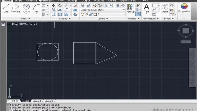Expand the Annotation panel
This screenshot has height=111, width=197.
pyautogui.click(x=151, y=18)
